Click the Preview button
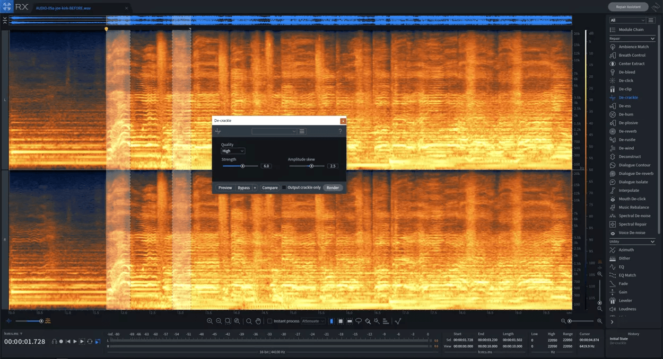The width and height of the screenshot is (663, 359). tap(225, 187)
